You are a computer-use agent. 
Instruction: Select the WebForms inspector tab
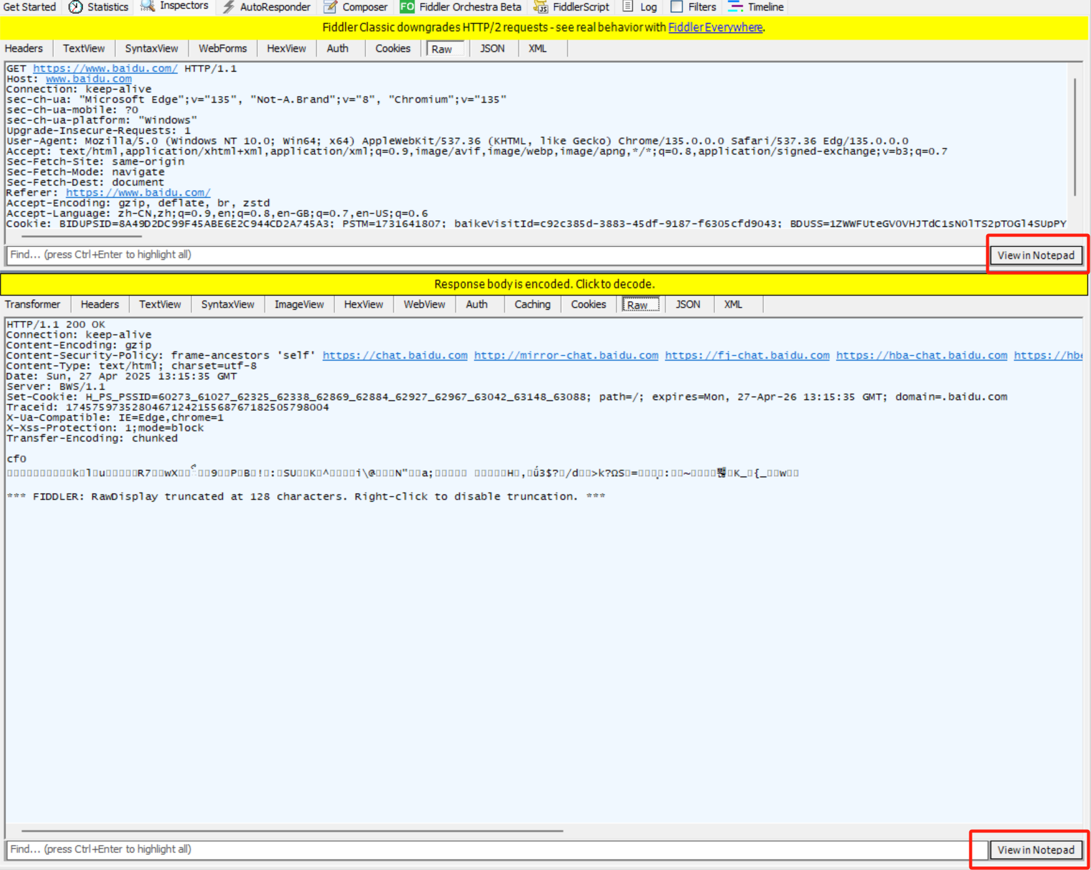223,49
